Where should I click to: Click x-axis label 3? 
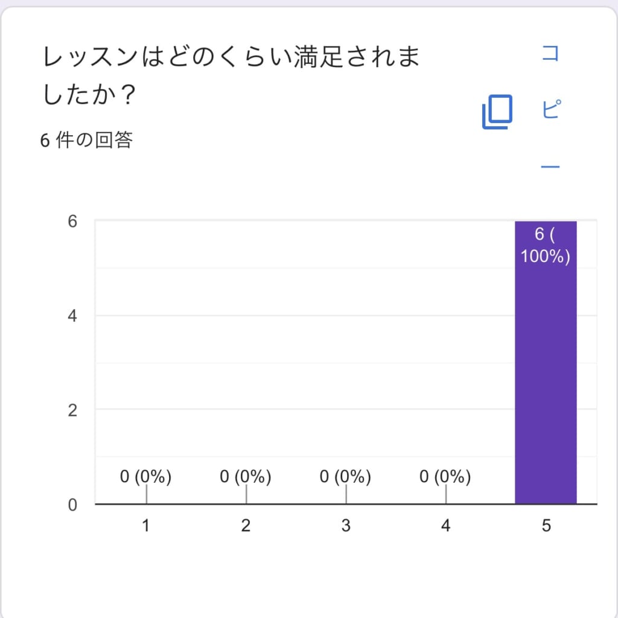click(x=346, y=526)
